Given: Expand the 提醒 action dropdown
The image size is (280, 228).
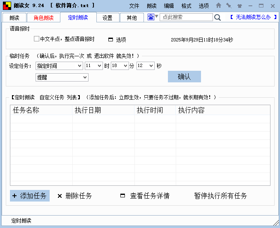Looking at the screenshot, I should tap(62, 77).
